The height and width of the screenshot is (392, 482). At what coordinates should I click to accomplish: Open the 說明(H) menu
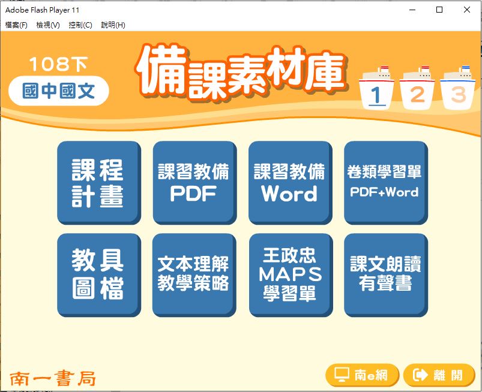point(113,25)
